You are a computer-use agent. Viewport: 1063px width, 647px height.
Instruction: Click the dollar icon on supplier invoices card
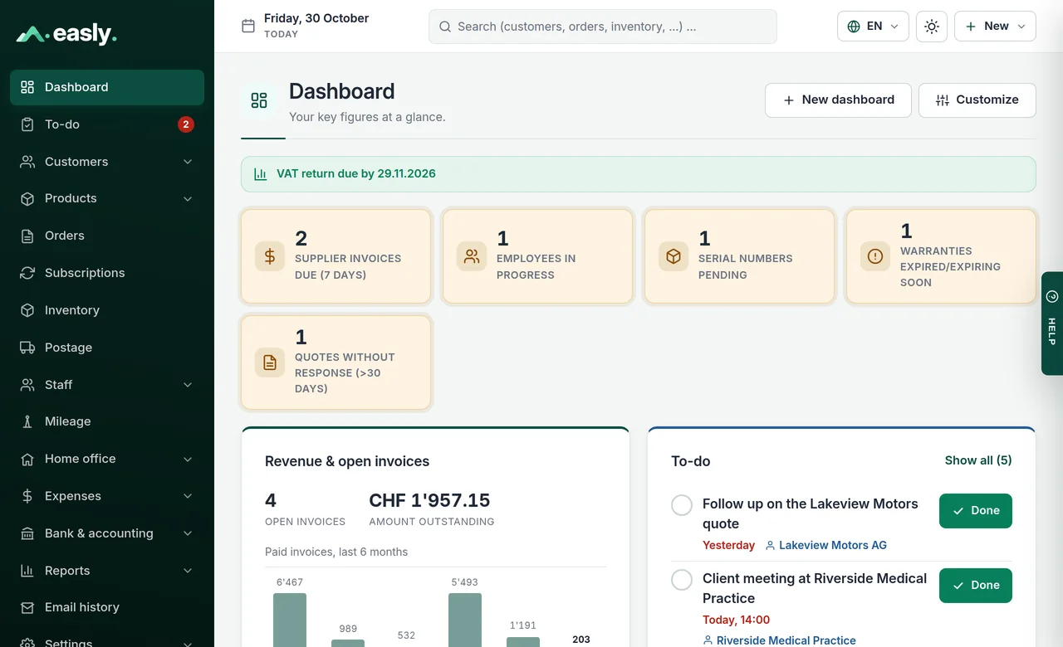point(270,256)
